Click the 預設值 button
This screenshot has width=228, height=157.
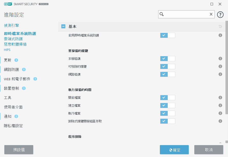click(x=19, y=150)
